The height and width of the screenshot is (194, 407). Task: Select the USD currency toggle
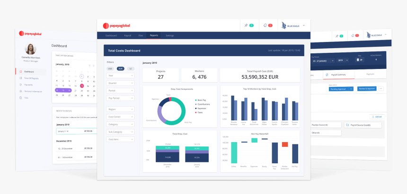[110, 68]
